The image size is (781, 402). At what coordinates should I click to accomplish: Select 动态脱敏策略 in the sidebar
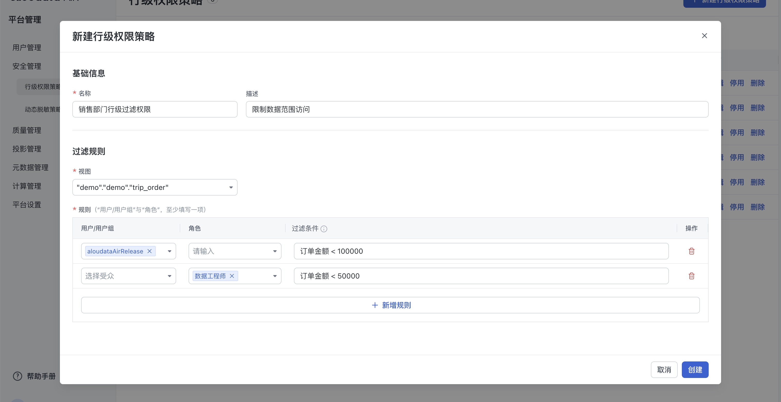click(x=42, y=110)
